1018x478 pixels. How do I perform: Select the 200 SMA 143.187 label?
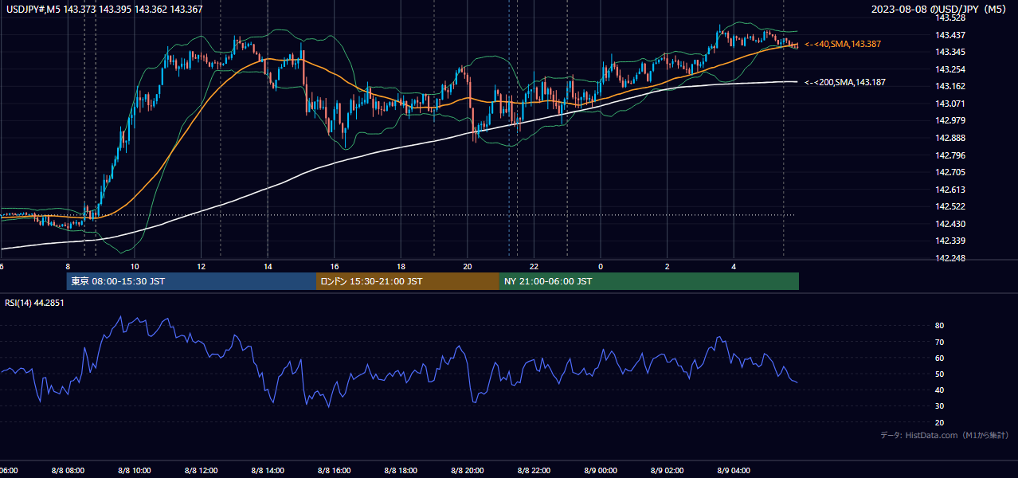pyautogui.click(x=845, y=82)
